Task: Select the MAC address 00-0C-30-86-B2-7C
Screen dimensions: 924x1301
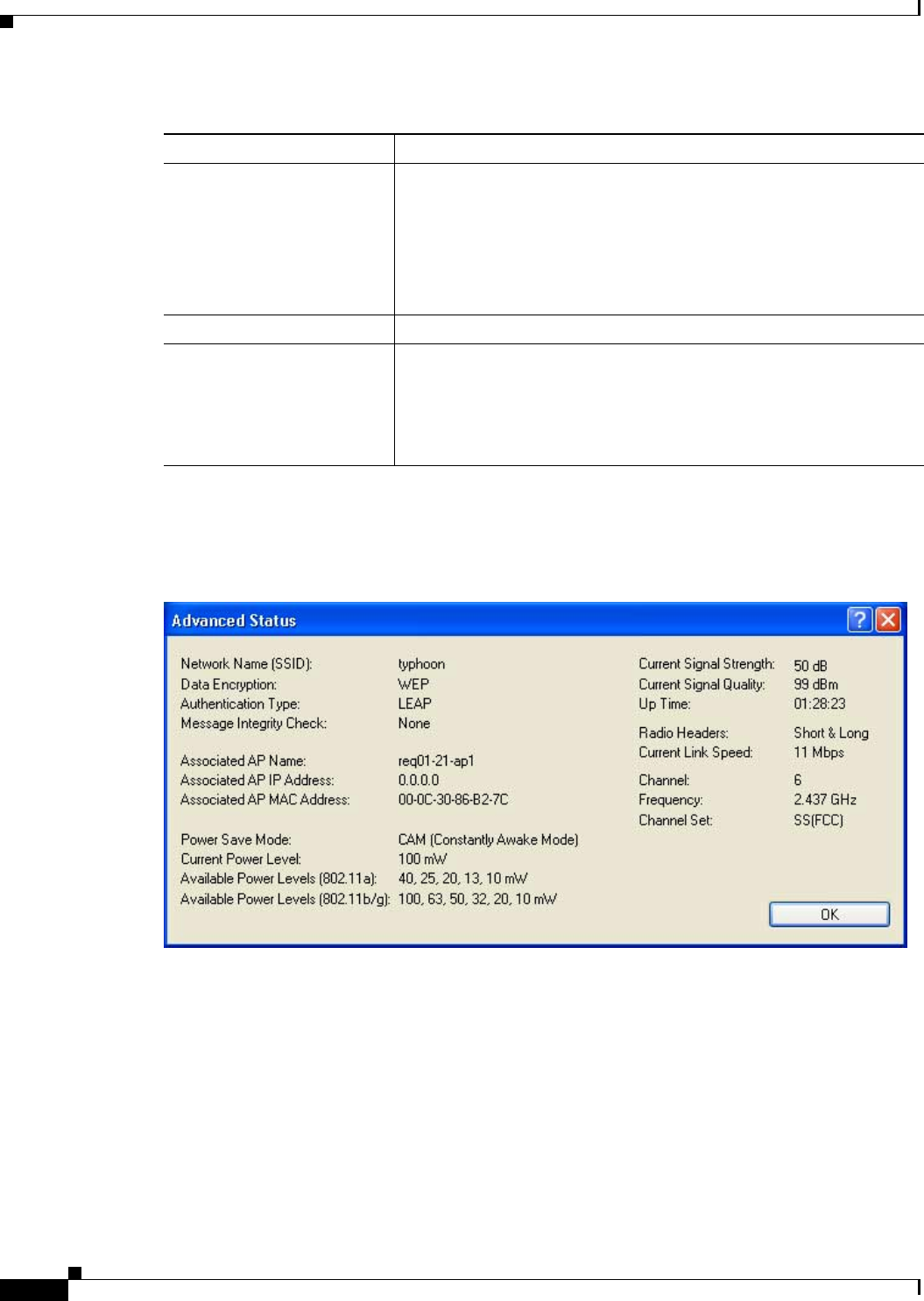Action: 453,799
